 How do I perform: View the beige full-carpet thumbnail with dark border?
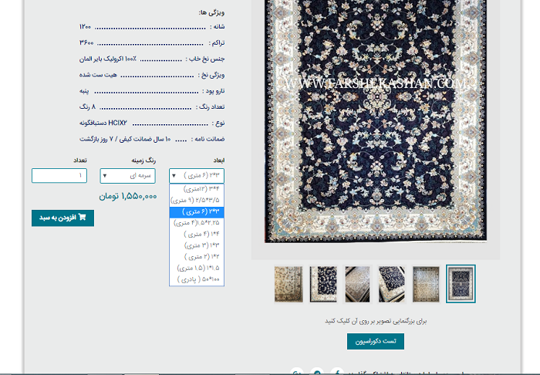pyautogui.click(x=427, y=284)
